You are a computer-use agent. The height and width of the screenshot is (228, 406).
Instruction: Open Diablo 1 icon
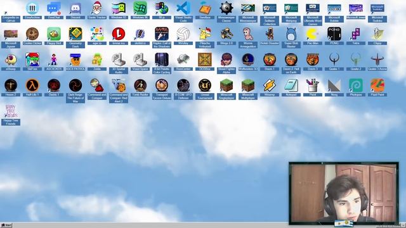click(x=54, y=85)
